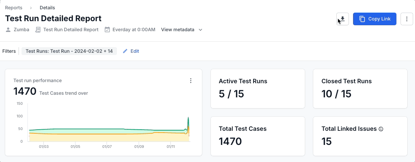Go to Reports in the breadcrumb
This screenshot has height=162, width=415.
(x=14, y=8)
